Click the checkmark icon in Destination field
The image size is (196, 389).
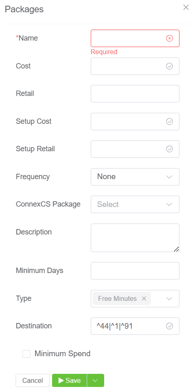coord(169,326)
